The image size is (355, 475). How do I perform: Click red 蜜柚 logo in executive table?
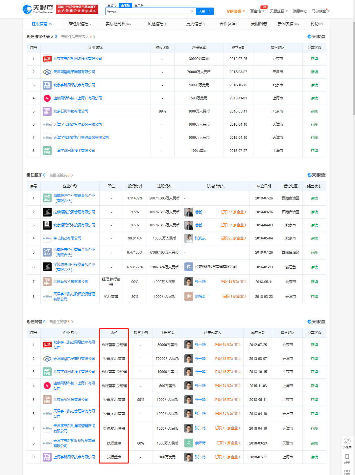tap(47, 385)
